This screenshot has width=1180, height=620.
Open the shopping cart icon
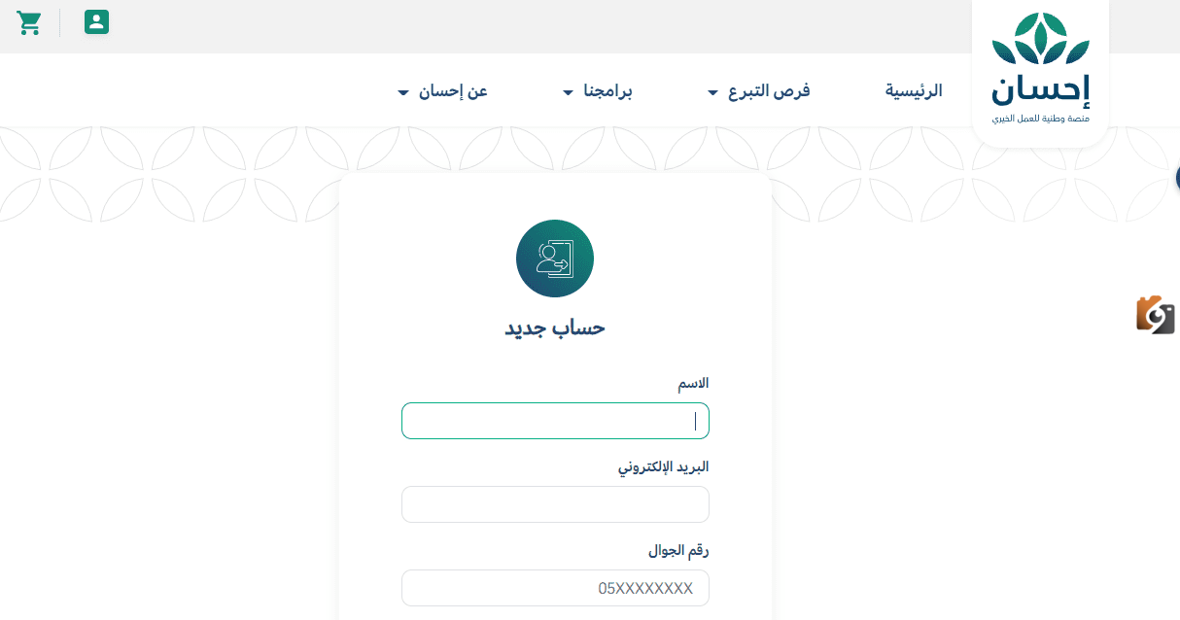point(29,23)
